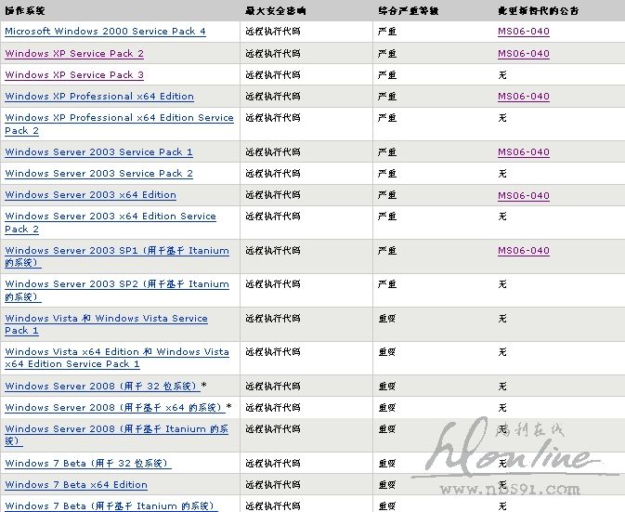Viewport: 625px width, 512px height.
Task: Open Windows Server 2003 SP1 Itanium systems link
Action: pos(117,256)
